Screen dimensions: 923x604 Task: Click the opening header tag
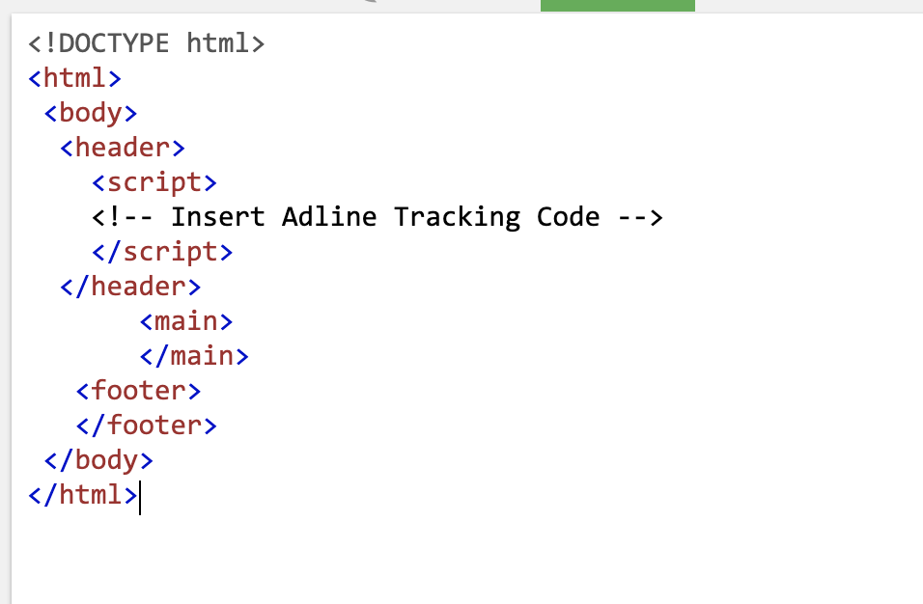tap(123, 148)
